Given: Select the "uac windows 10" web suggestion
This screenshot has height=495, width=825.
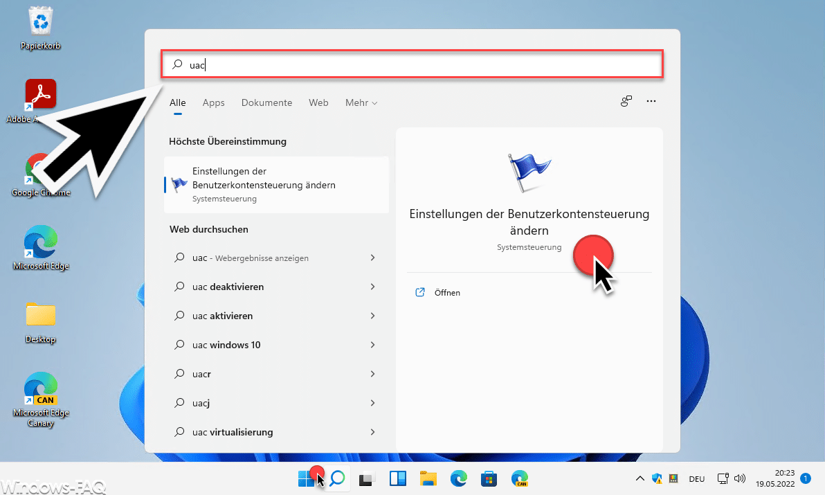Looking at the screenshot, I should tap(277, 345).
